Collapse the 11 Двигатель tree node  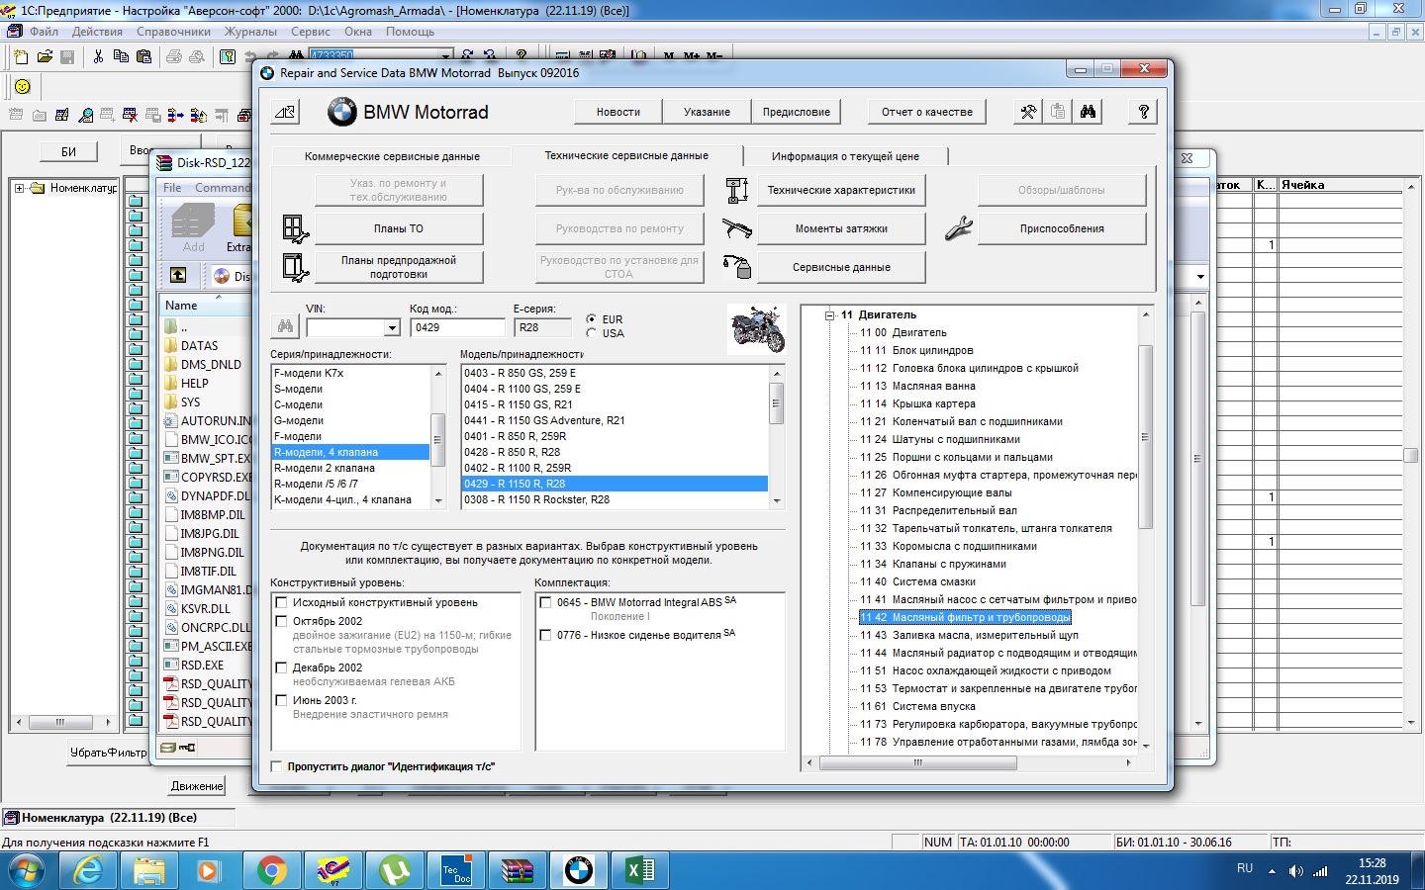(829, 315)
